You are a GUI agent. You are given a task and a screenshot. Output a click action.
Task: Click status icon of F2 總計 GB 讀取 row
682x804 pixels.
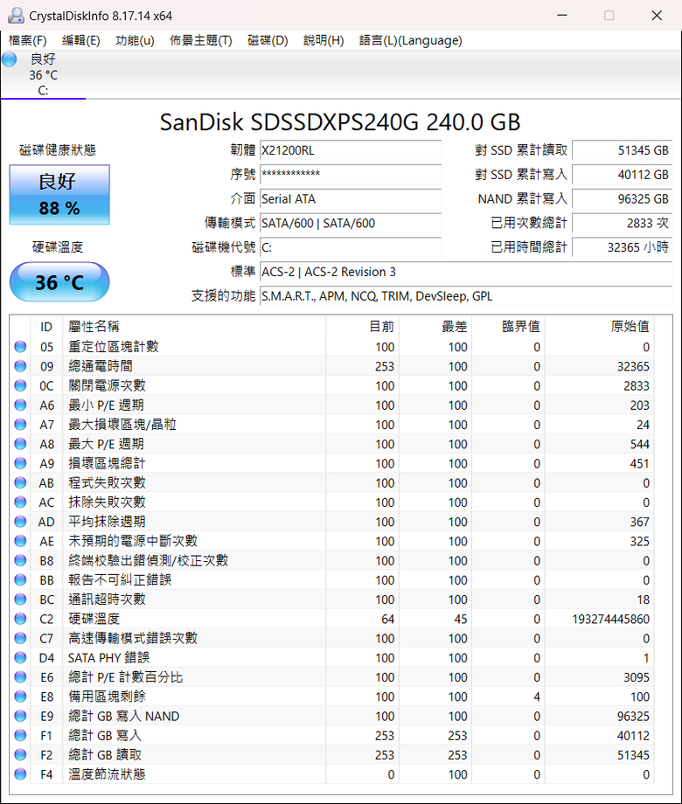[20, 755]
